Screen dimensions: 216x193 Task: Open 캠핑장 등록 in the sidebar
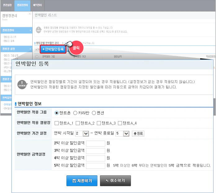tap(9, 41)
